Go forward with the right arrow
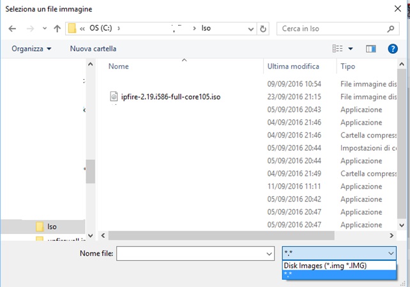This screenshot has width=410, height=287. (x=30, y=29)
